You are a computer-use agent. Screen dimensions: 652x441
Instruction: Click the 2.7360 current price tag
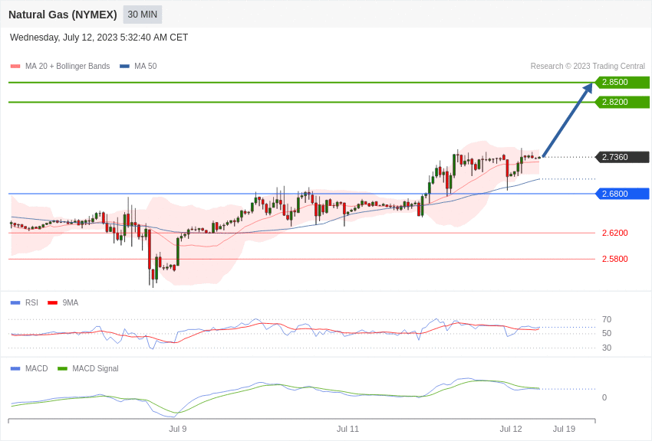pos(622,157)
